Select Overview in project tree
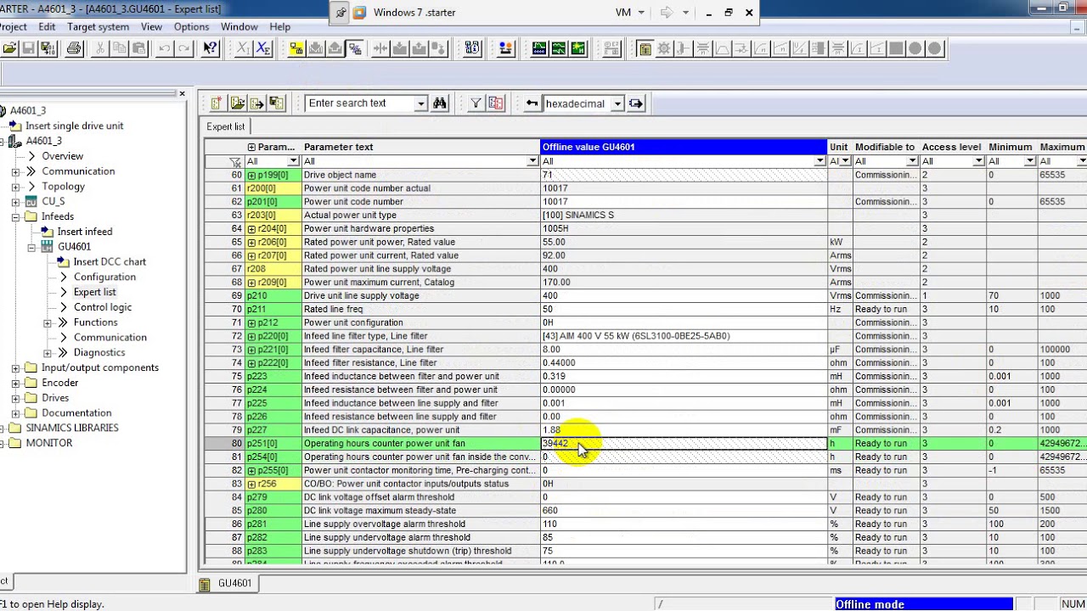1087x611 pixels. point(63,156)
